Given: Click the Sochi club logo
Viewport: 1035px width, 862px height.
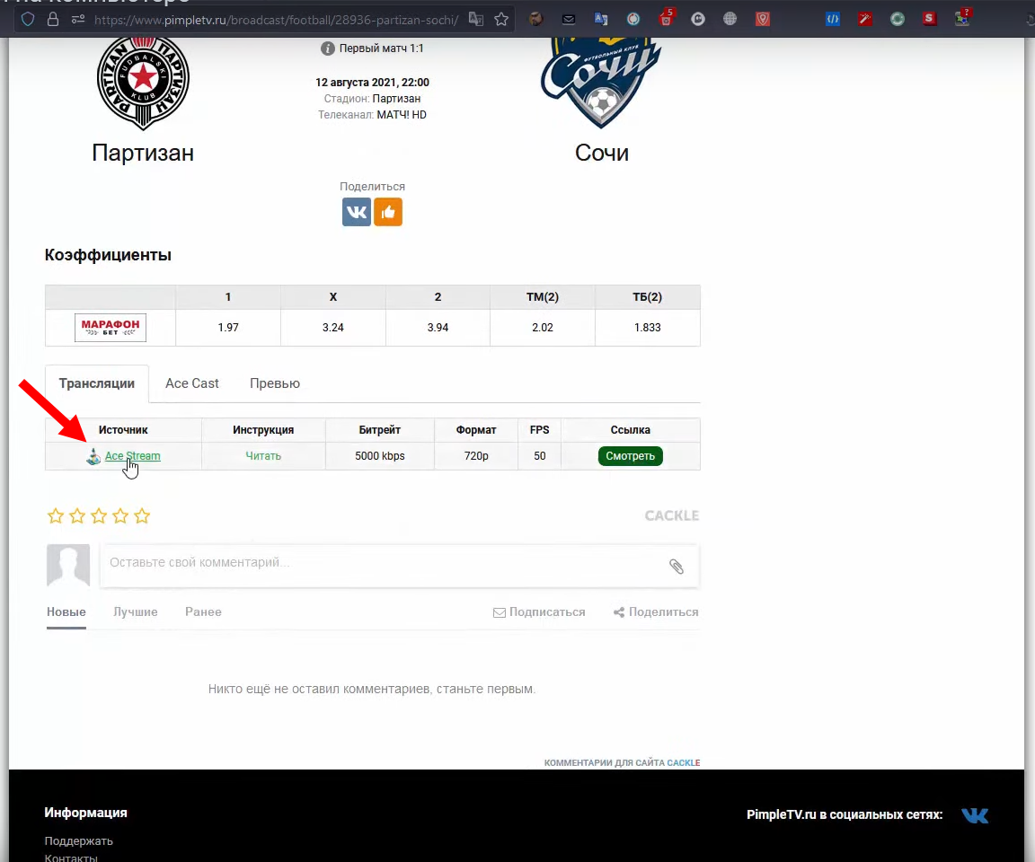Looking at the screenshot, I should (x=601, y=83).
